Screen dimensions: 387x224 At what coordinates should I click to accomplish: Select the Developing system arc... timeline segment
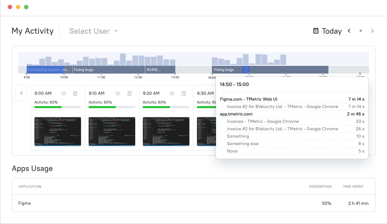pyautogui.click(x=50, y=70)
